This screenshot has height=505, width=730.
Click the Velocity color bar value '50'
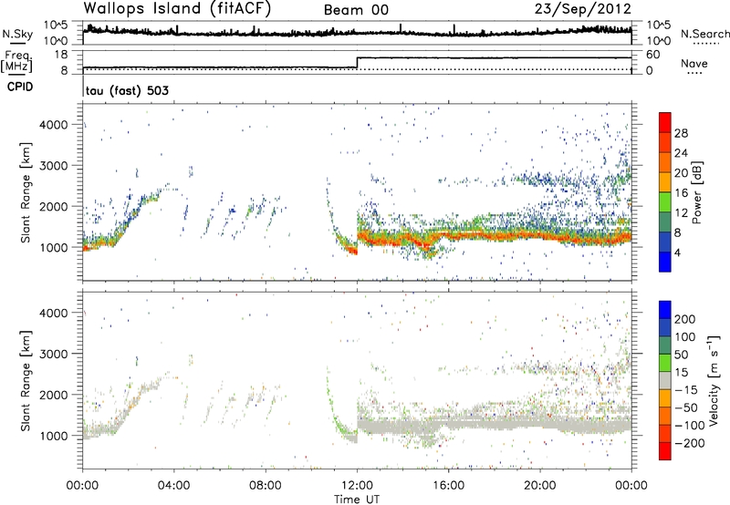point(682,355)
